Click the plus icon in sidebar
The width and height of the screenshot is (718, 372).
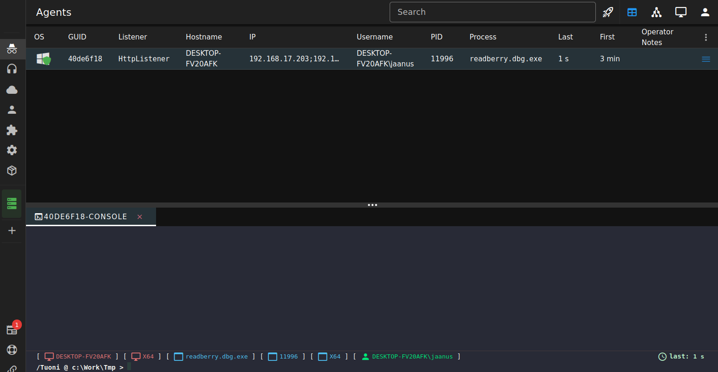coord(12,230)
